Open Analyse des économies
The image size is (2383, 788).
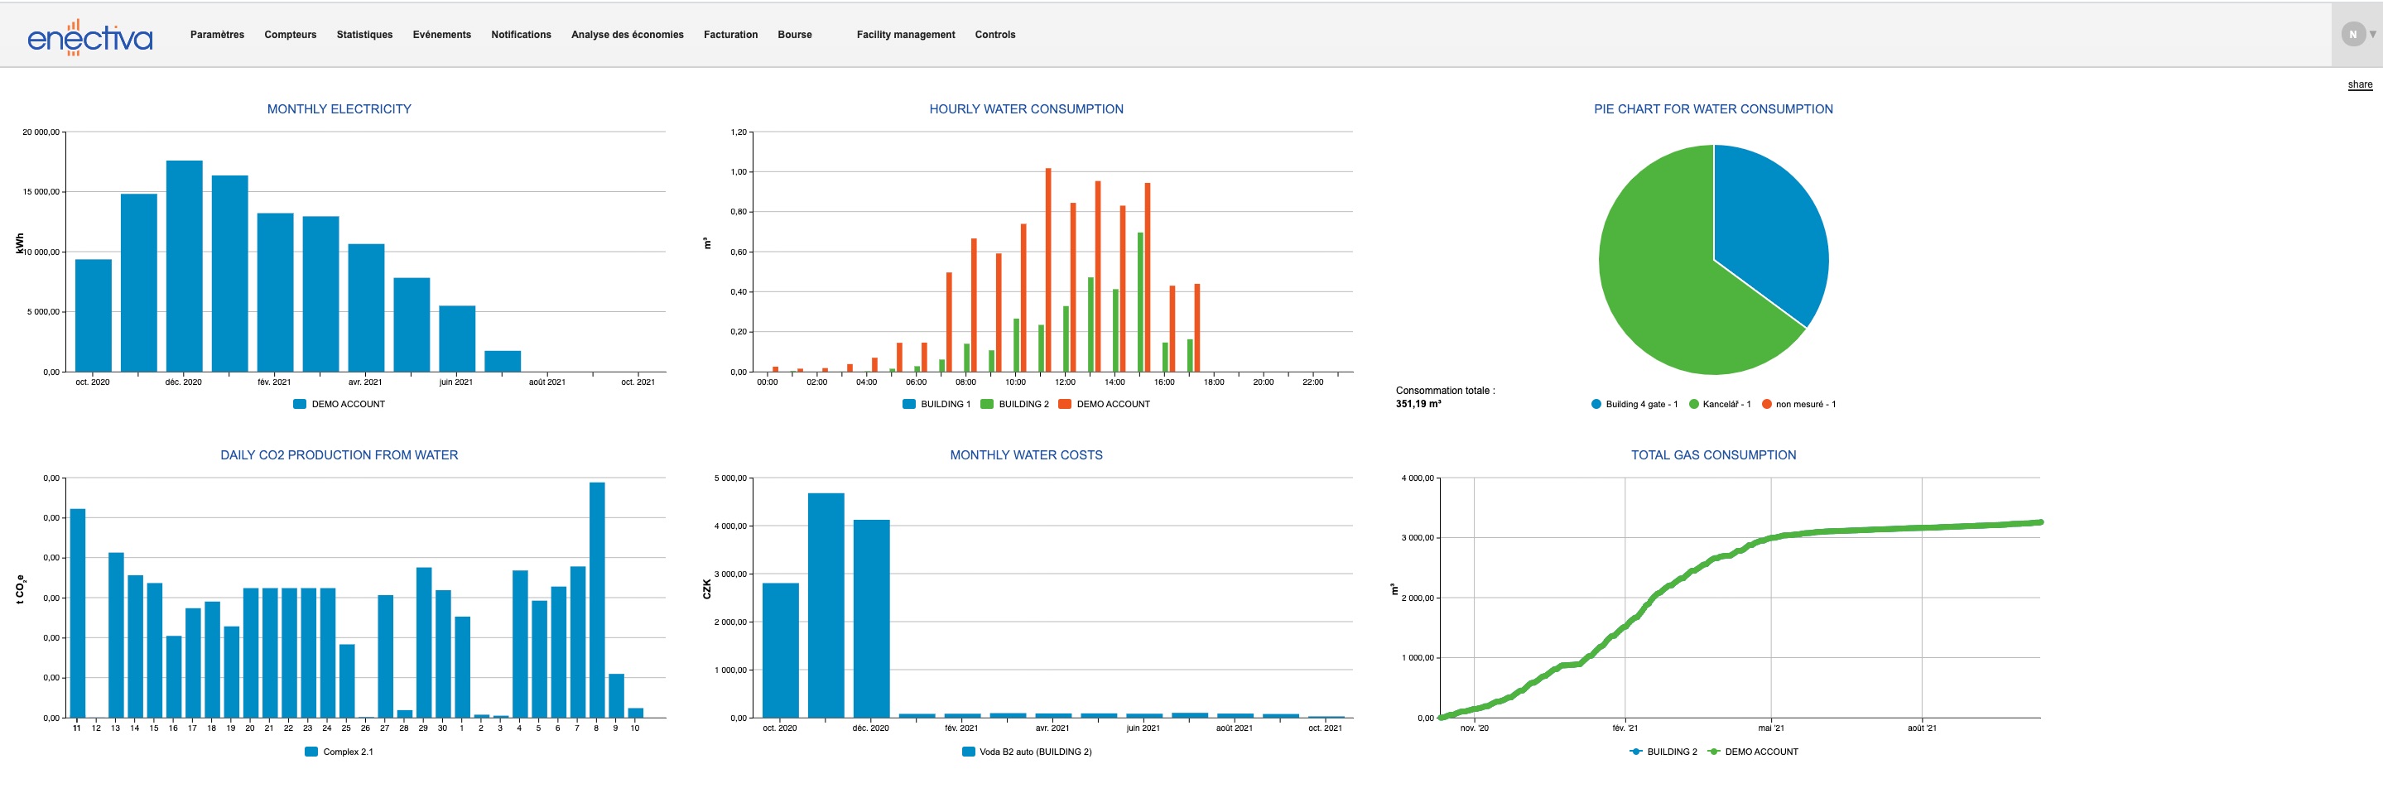[x=627, y=34]
